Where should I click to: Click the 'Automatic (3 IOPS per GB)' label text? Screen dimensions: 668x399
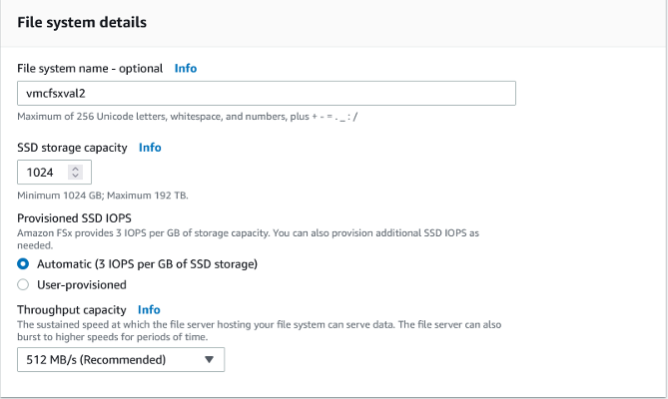pyautogui.click(x=147, y=264)
